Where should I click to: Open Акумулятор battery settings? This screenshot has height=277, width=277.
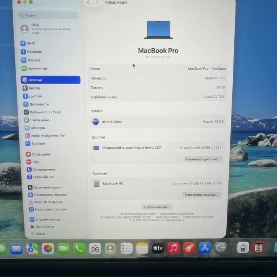coord(34,68)
